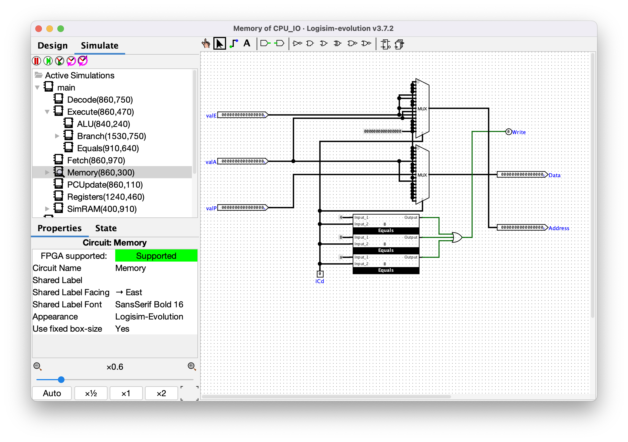Switch to the Design tab
The height and width of the screenshot is (442, 628).
point(52,46)
